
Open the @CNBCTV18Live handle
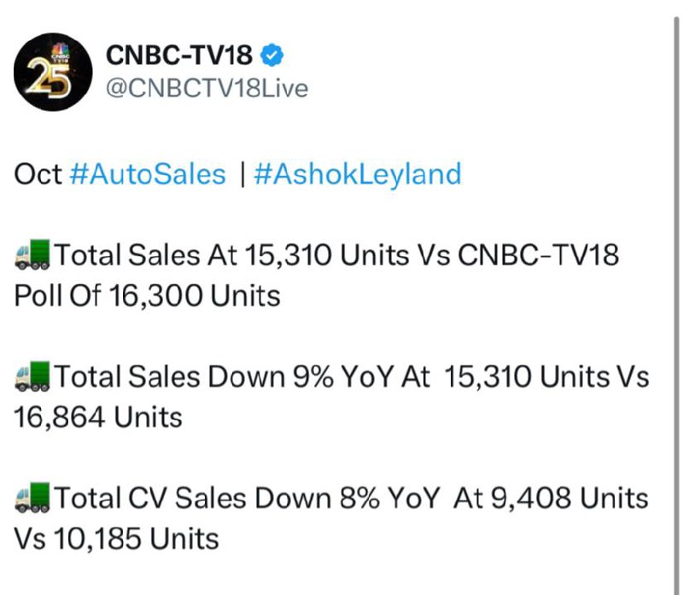click(x=207, y=89)
